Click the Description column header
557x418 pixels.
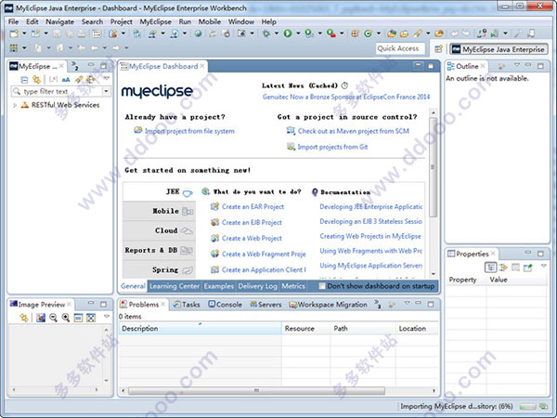tap(200, 329)
